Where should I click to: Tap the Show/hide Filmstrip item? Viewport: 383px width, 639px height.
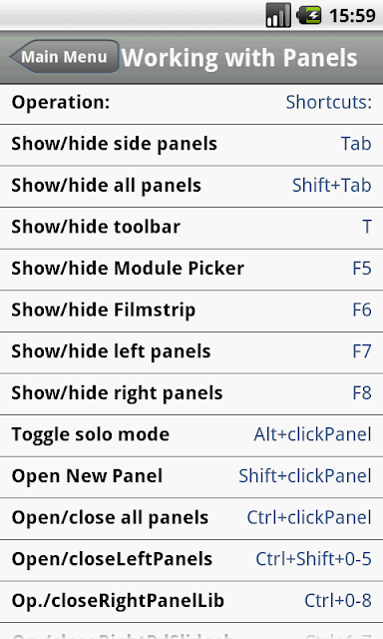[x=191, y=311]
